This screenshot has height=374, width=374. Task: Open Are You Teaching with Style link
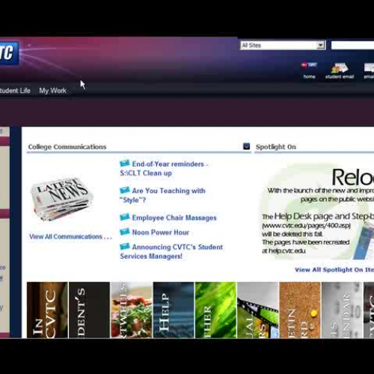(x=162, y=195)
